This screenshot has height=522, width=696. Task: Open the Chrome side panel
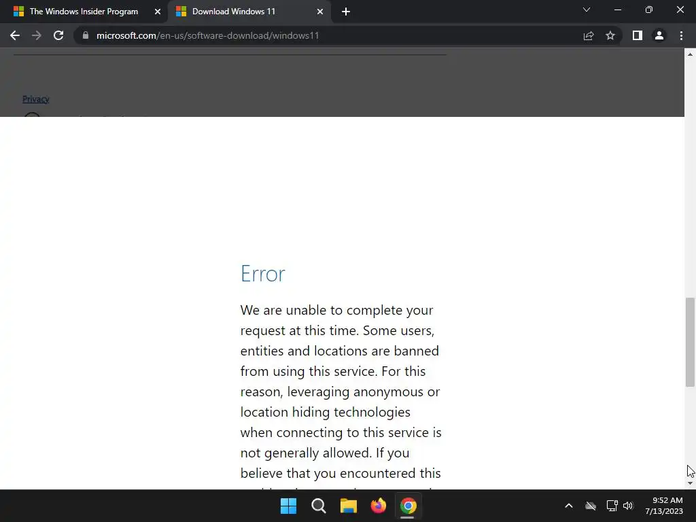click(638, 35)
